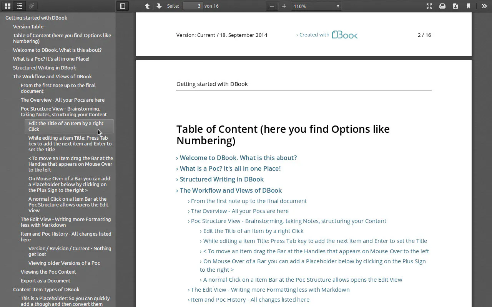
Task: Show the document outline view
Action: click(x=20, y=6)
